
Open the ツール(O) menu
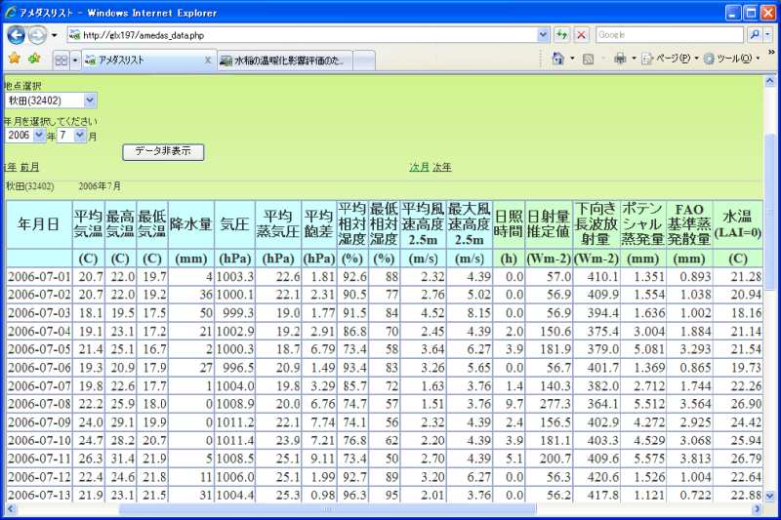coord(731,59)
